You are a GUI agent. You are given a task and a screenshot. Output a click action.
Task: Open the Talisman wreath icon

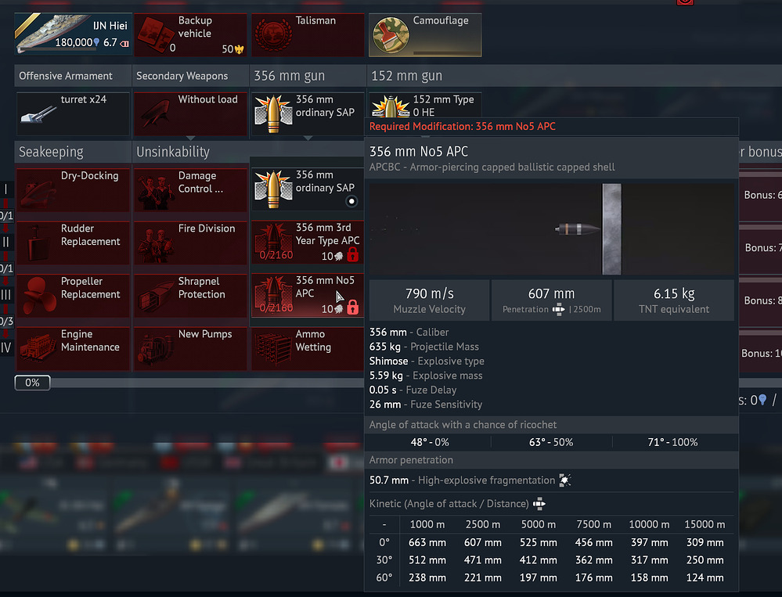coord(273,35)
